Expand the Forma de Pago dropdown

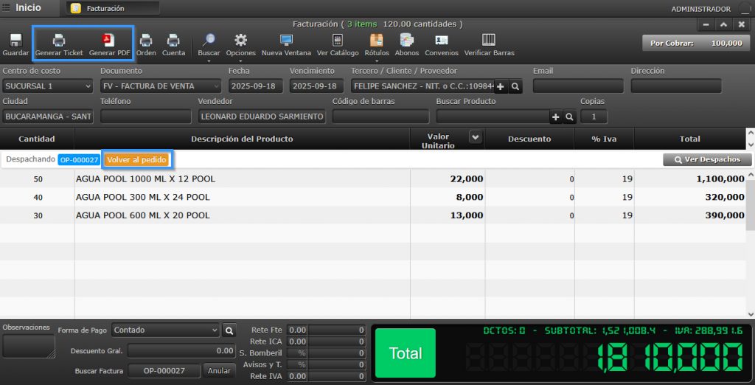pyautogui.click(x=215, y=330)
